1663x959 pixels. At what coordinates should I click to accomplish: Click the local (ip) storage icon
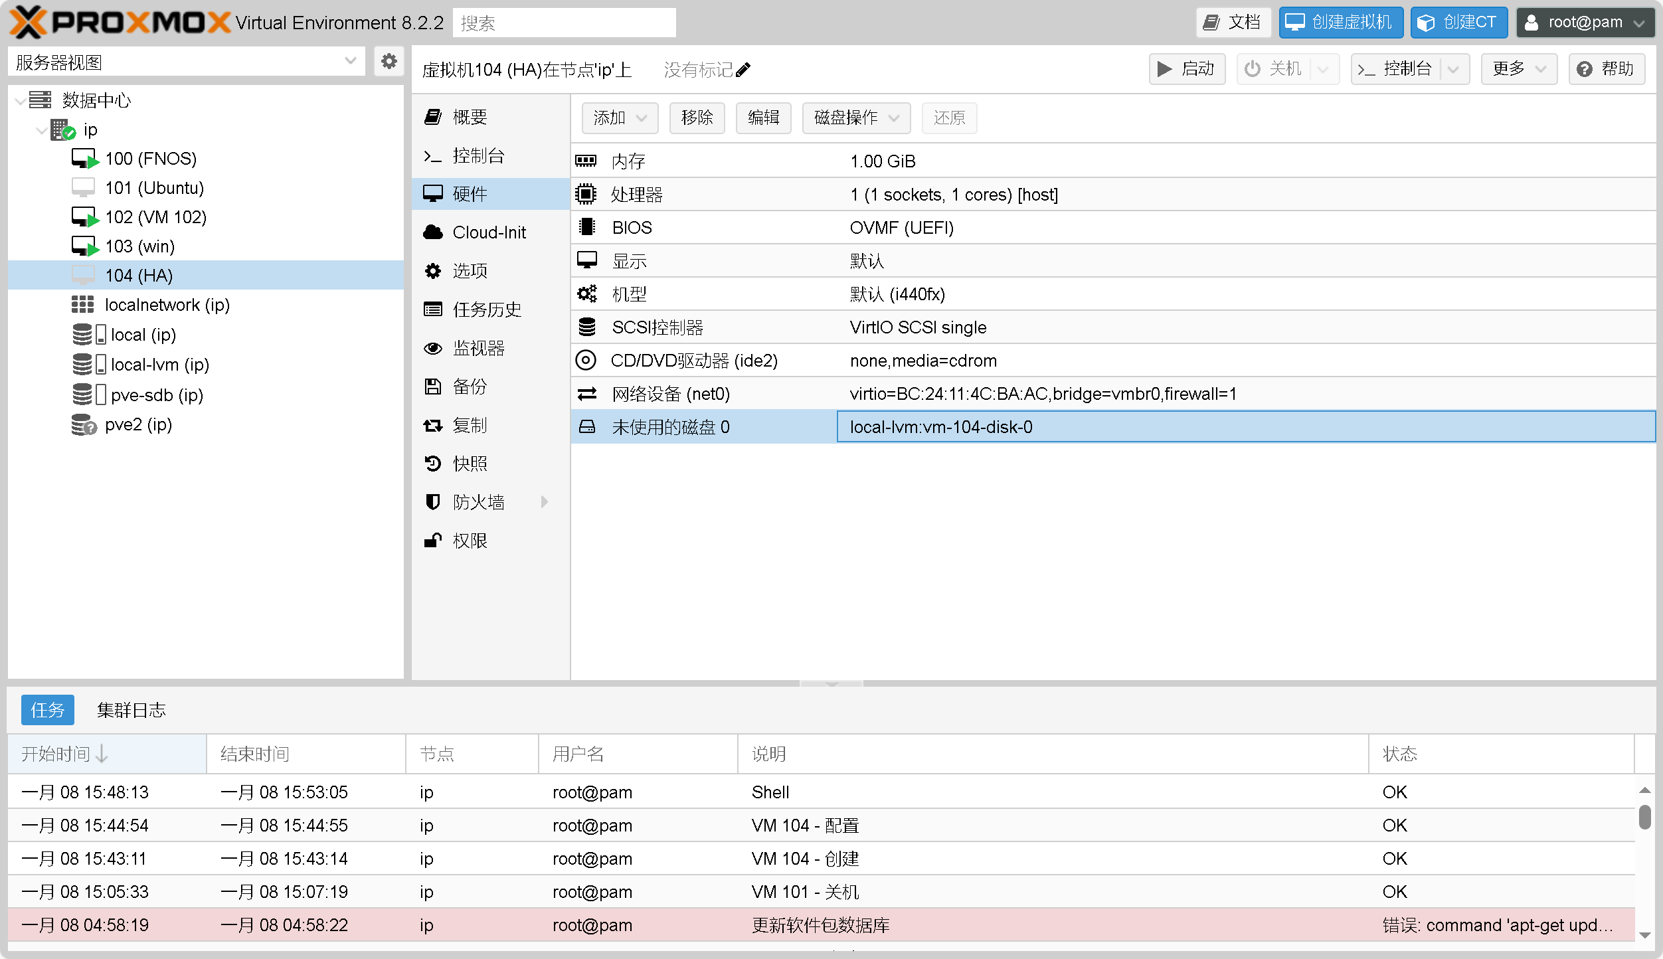pyautogui.click(x=89, y=334)
